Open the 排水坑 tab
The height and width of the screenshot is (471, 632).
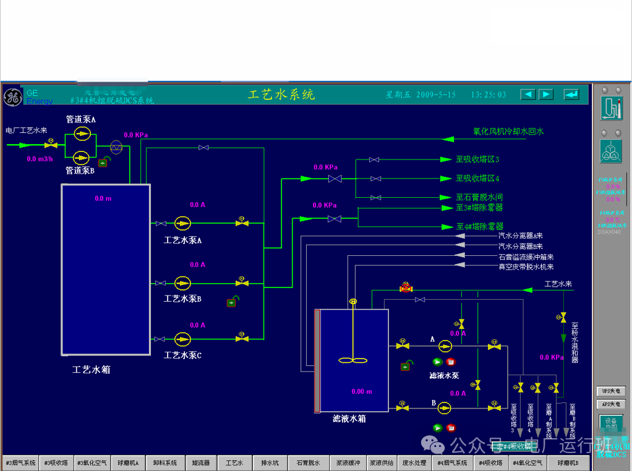[x=270, y=462]
